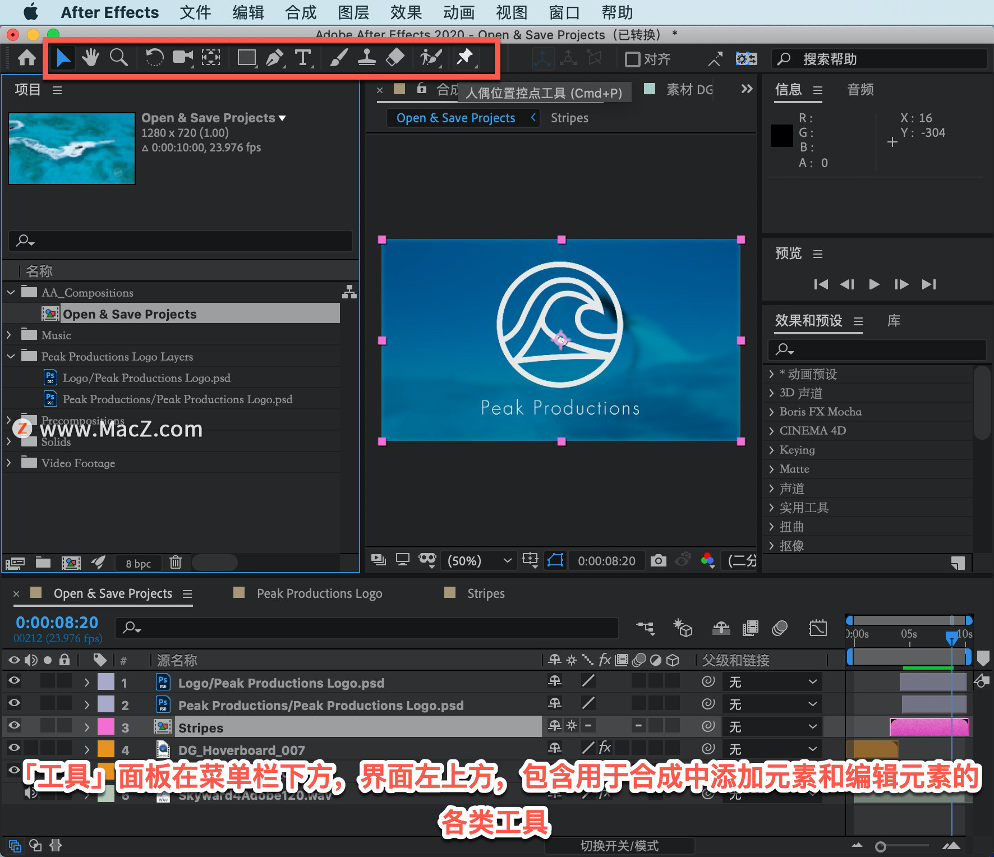Select the Brush tool
994x857 pixels.
pos(338,58)
